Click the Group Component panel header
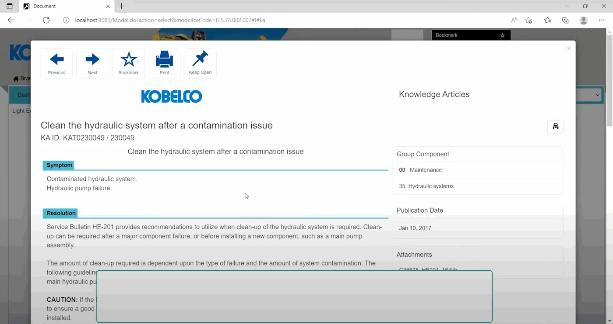This screenshot has width=613, height=324. pyautogui.click(x=478, y=154)
